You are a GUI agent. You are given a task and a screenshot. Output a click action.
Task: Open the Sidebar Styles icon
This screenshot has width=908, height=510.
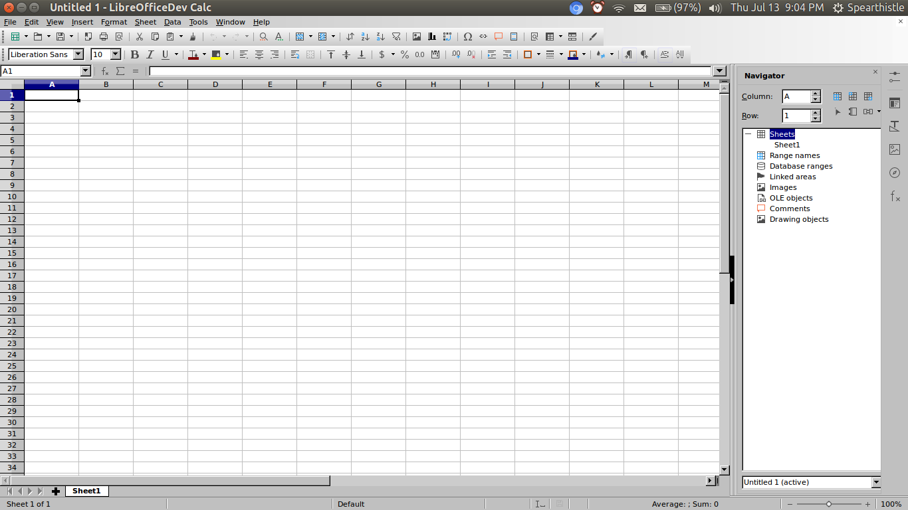(x=895, y=126)
